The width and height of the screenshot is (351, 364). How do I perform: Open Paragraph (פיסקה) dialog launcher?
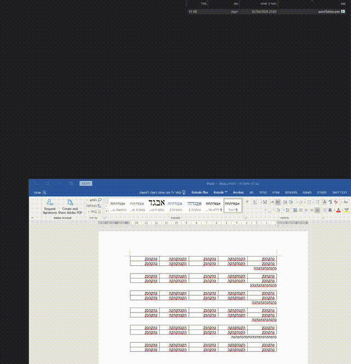tap(323, 218)
